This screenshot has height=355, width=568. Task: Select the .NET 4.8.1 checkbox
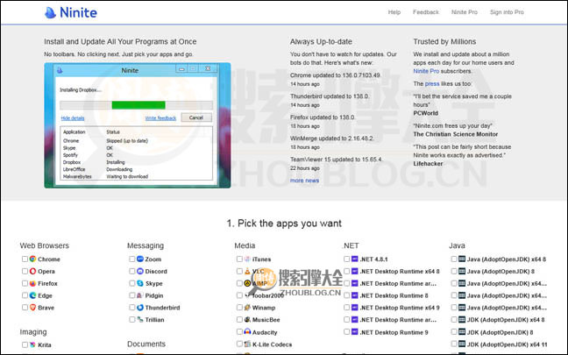coord(346,259)
